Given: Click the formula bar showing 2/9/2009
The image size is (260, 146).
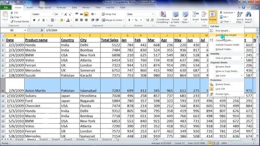Looking at the screenshot, I should [150, 30].
